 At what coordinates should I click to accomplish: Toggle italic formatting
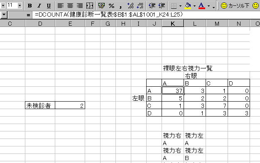pyautogui.click(x=39, y=6)
